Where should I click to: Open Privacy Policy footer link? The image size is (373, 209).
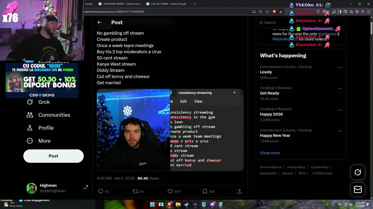[296, 167]
